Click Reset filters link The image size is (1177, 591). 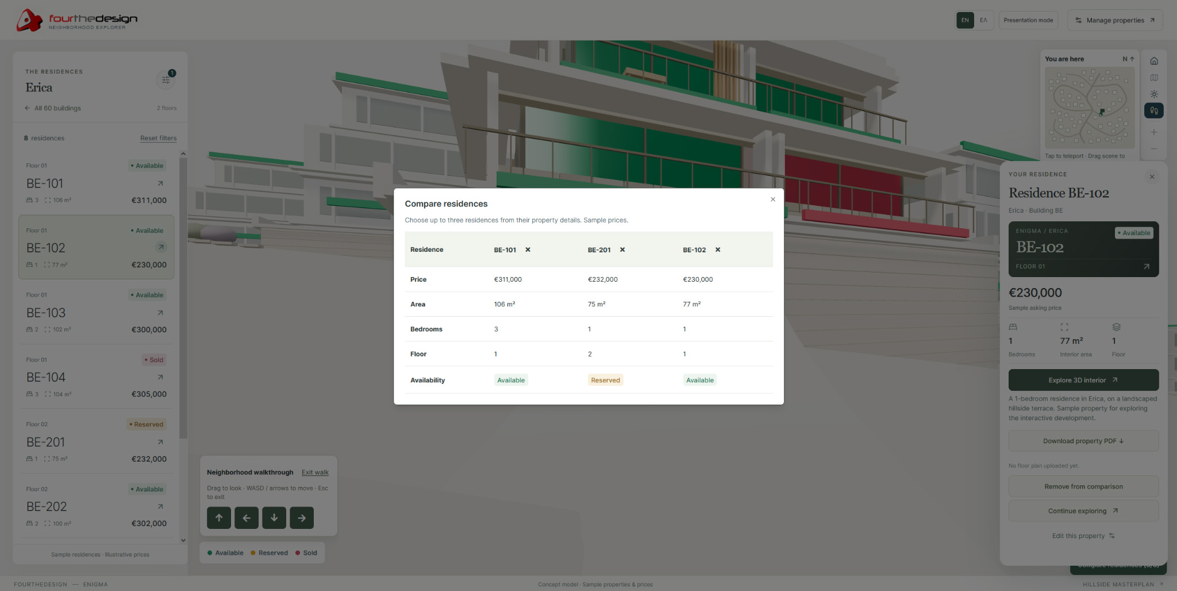point(158,138)
